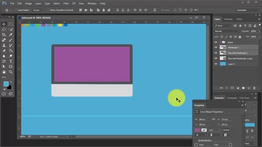Switch to the Paragraph tab
262x147 pixels.
point(232,98)
